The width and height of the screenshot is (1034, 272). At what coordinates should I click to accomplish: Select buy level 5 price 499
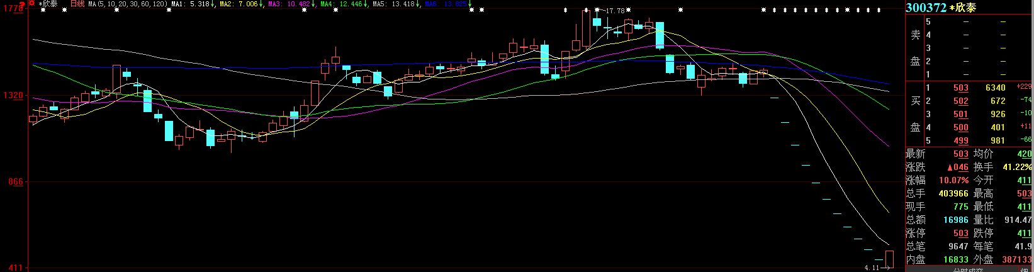click(960, 140)
